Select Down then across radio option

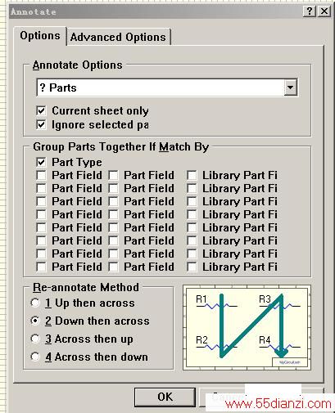35,321
